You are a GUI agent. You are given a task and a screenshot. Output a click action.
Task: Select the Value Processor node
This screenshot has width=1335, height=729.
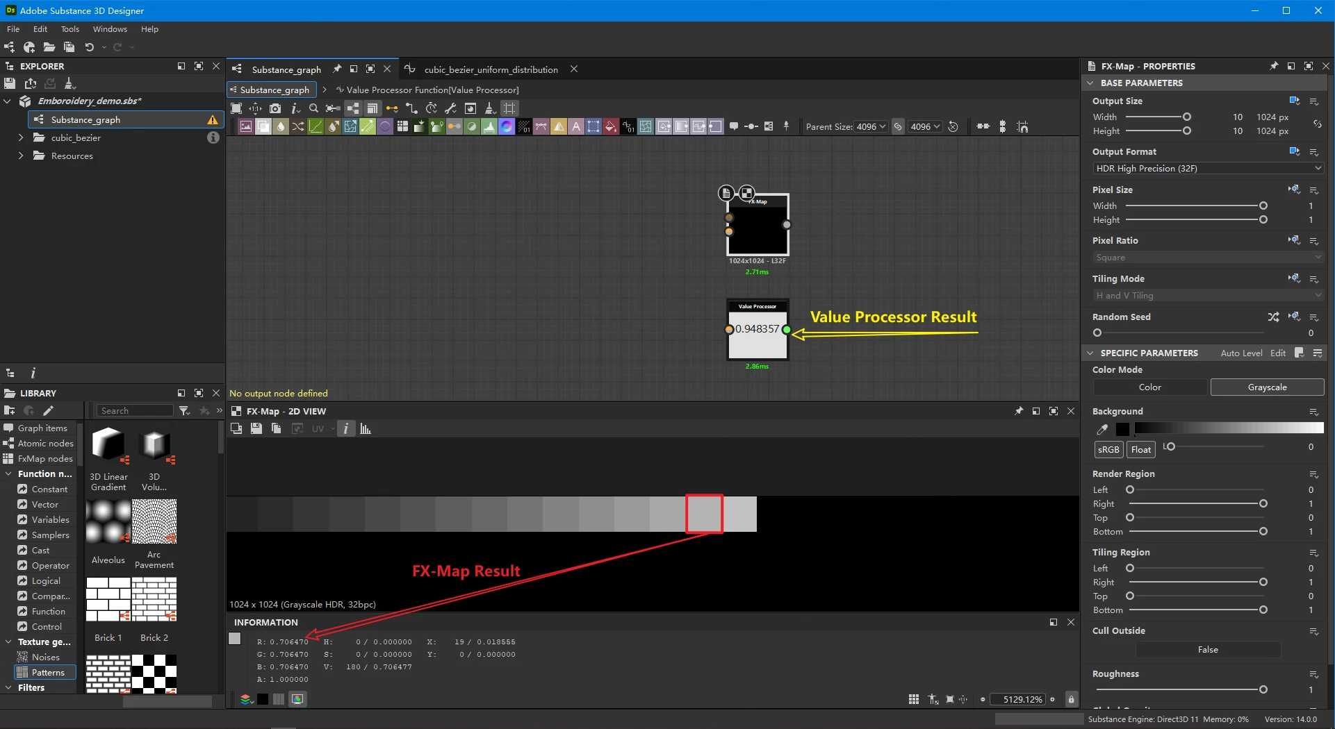tap(757, 329)
